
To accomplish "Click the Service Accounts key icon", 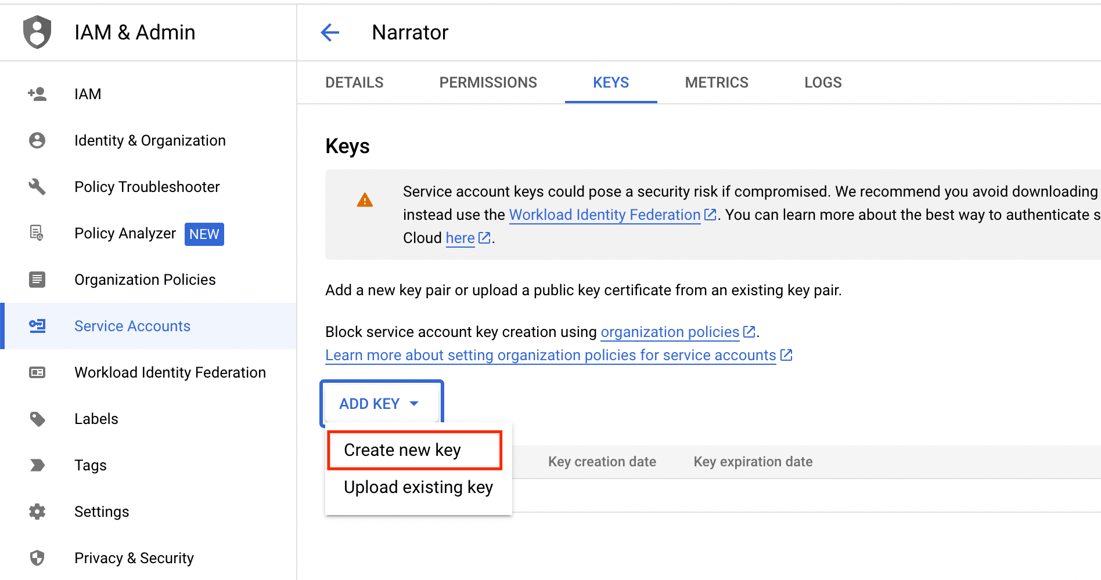I will tap(37, 326).
